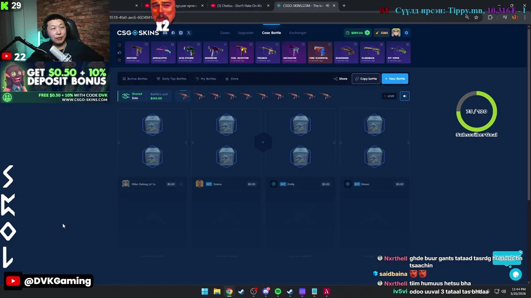Select the Case Battle menu item
The height and width of the screenshot is (298, 531).
click(x=271, y=33)
